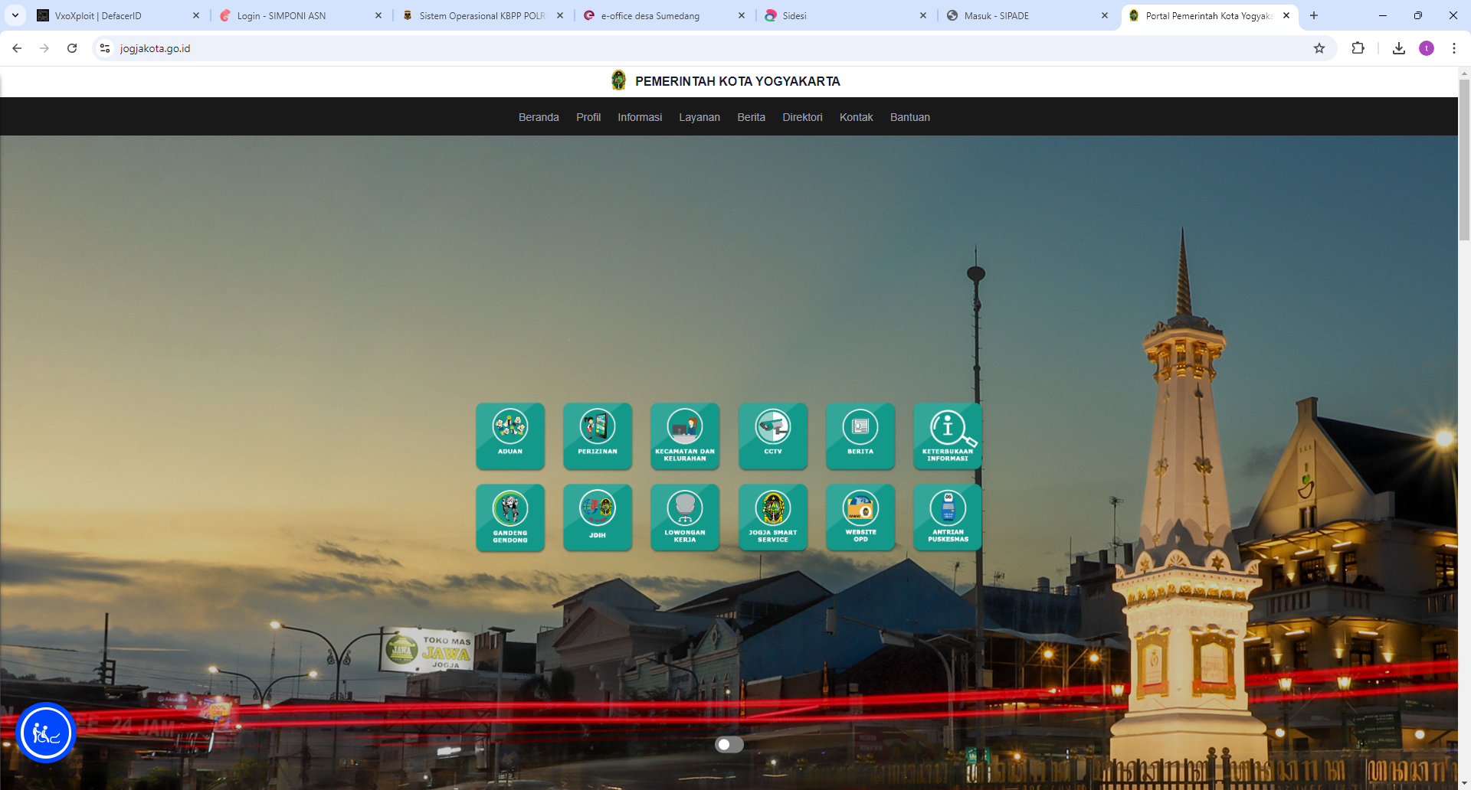
Task: Go forward to the next page
Action: 44,48
